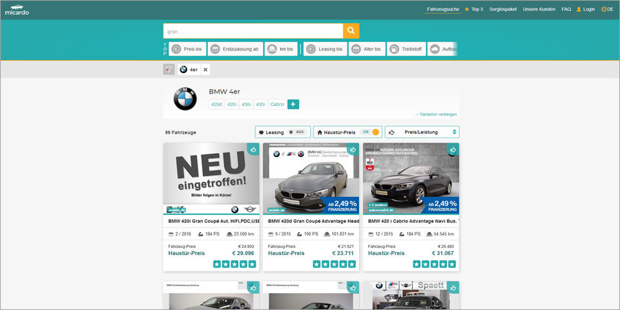
Task: Open the Erstzulassung ab filter
Action: 235,49
